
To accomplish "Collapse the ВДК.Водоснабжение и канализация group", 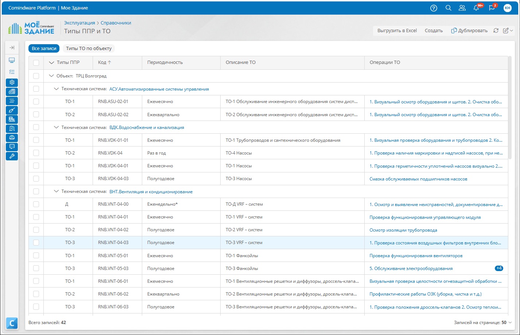I will pos(56,127).
